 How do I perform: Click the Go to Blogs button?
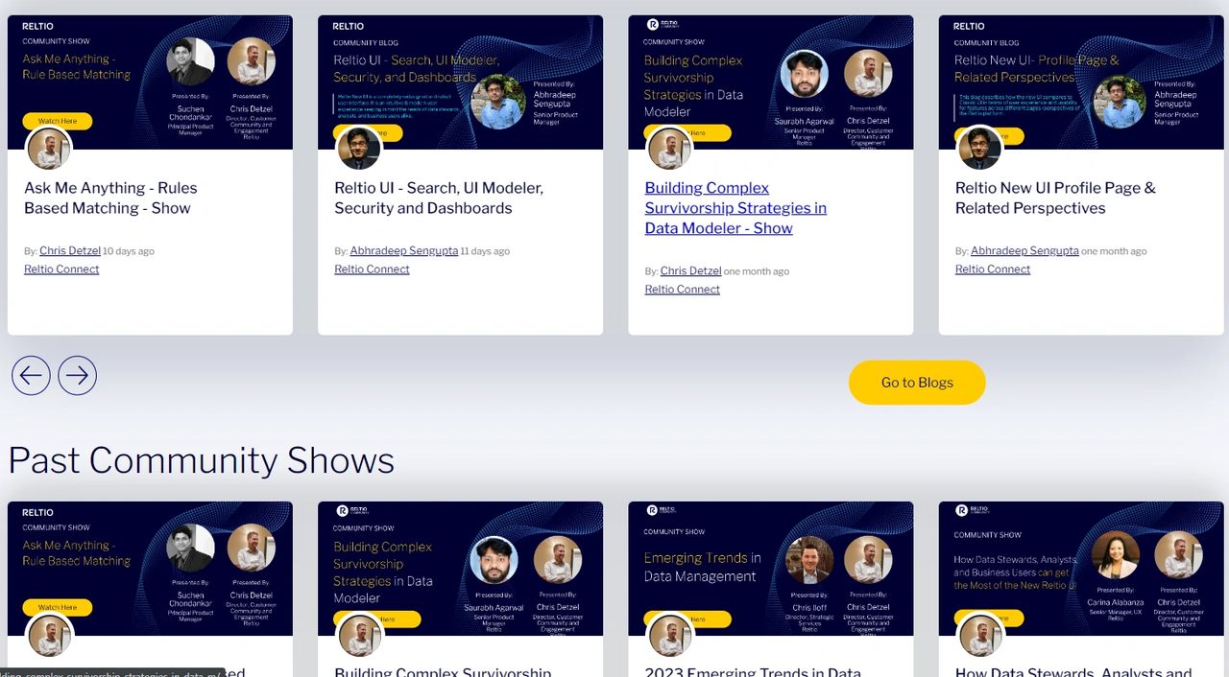[917, 383]
